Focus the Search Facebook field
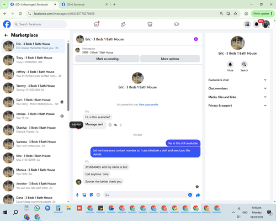 click(x=40, y=24)
